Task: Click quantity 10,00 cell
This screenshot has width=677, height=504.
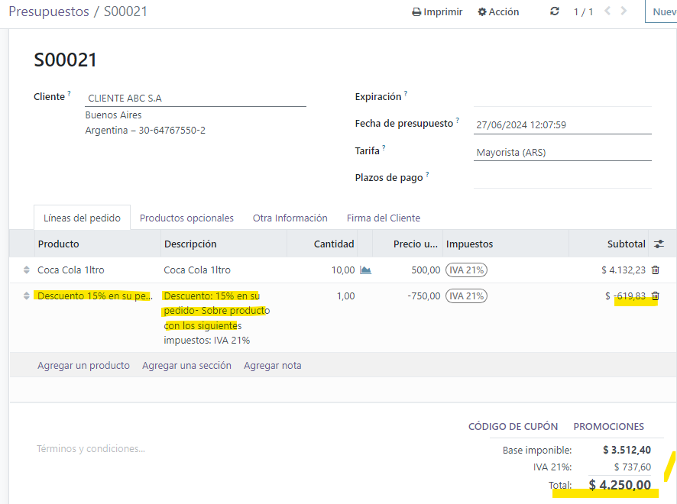Action: pos(343,270)
